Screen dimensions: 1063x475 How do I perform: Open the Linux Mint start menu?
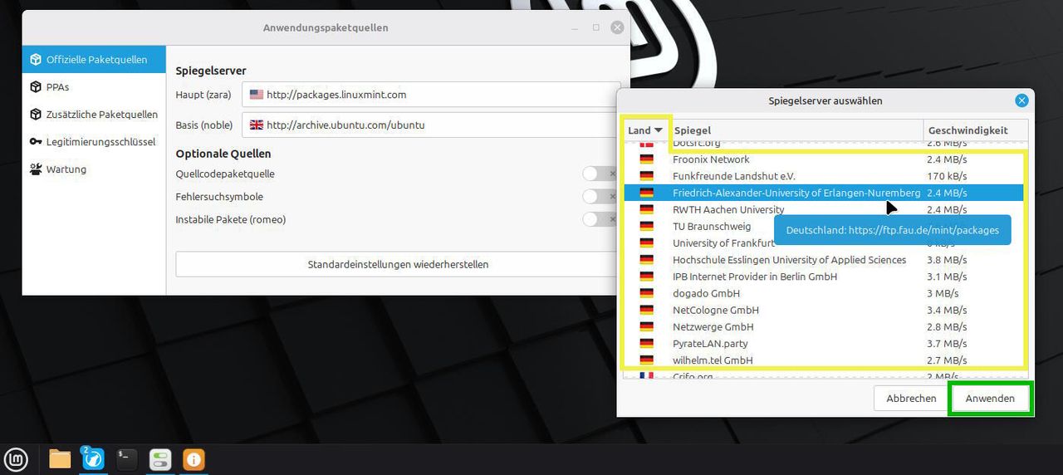coord(16,458)
